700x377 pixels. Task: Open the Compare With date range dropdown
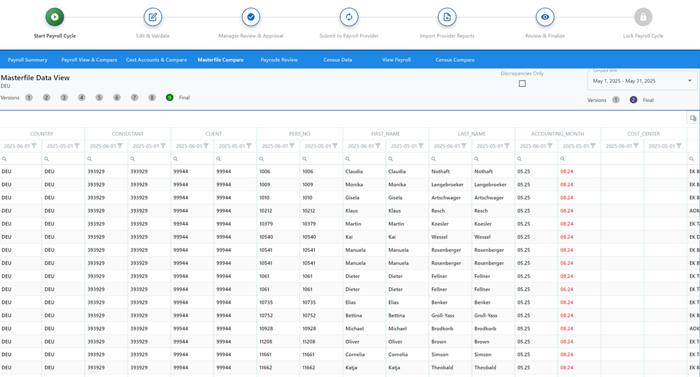[x=690, y=81]
